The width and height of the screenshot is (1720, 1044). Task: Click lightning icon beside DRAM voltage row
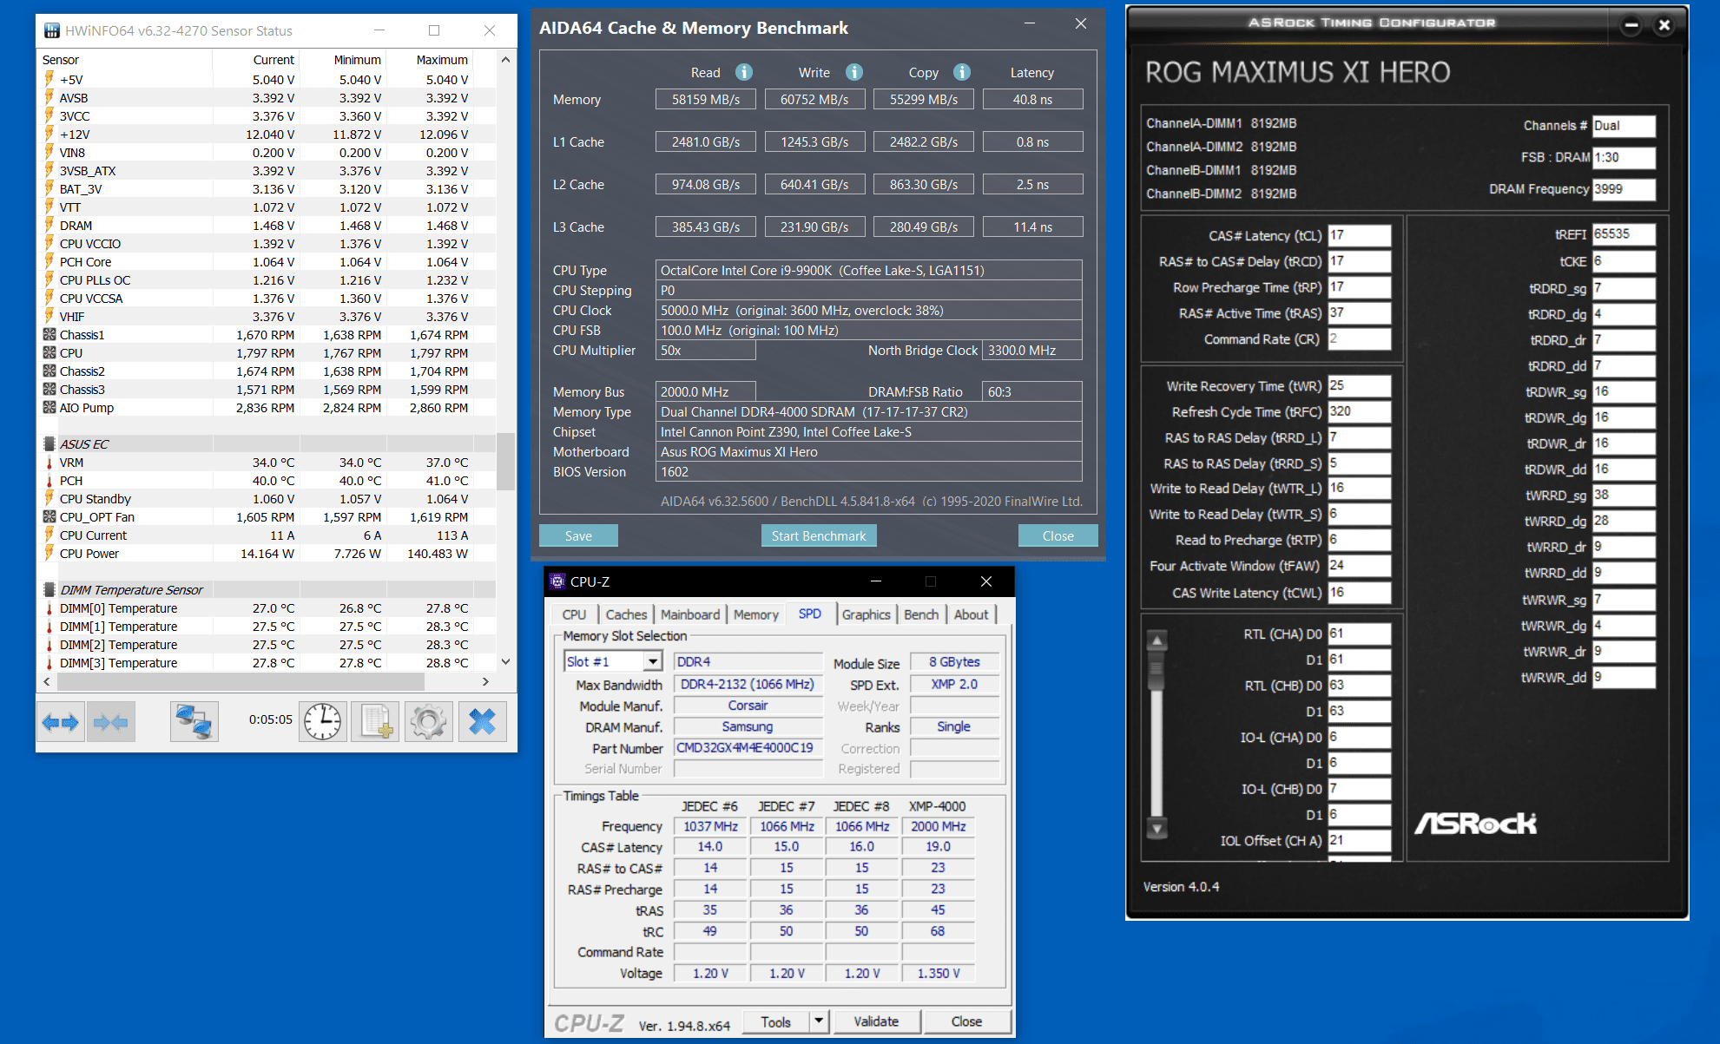coord(49,226)
